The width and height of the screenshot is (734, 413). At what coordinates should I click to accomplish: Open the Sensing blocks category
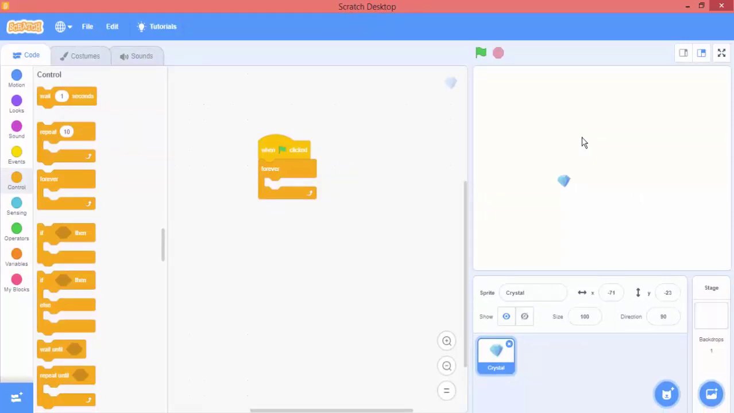tap(17, 206)
